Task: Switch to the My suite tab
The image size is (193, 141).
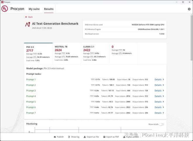Action: 34,9
